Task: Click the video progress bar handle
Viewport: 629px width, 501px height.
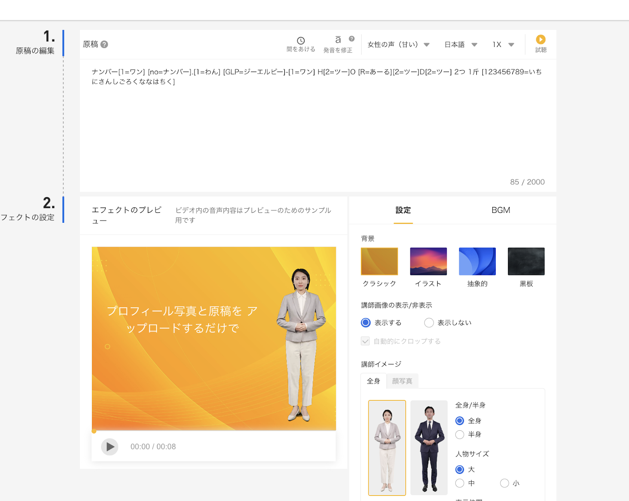Action: 94,431
